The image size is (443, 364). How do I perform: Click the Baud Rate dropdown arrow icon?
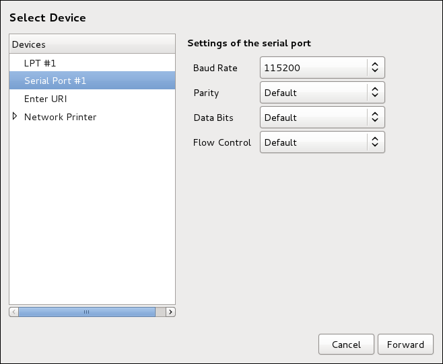point(375,67)
